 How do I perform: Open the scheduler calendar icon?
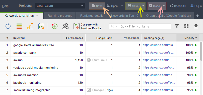[x=41, y=26]
